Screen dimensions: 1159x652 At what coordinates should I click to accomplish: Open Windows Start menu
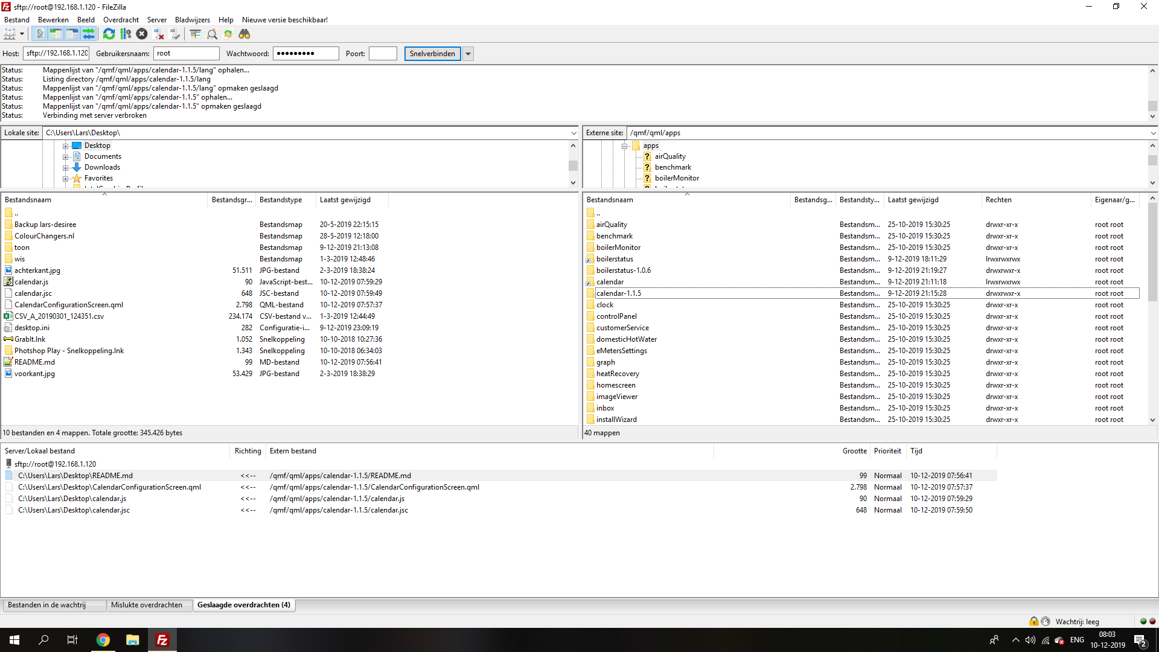pyautogui.click(x=14, y=640)
